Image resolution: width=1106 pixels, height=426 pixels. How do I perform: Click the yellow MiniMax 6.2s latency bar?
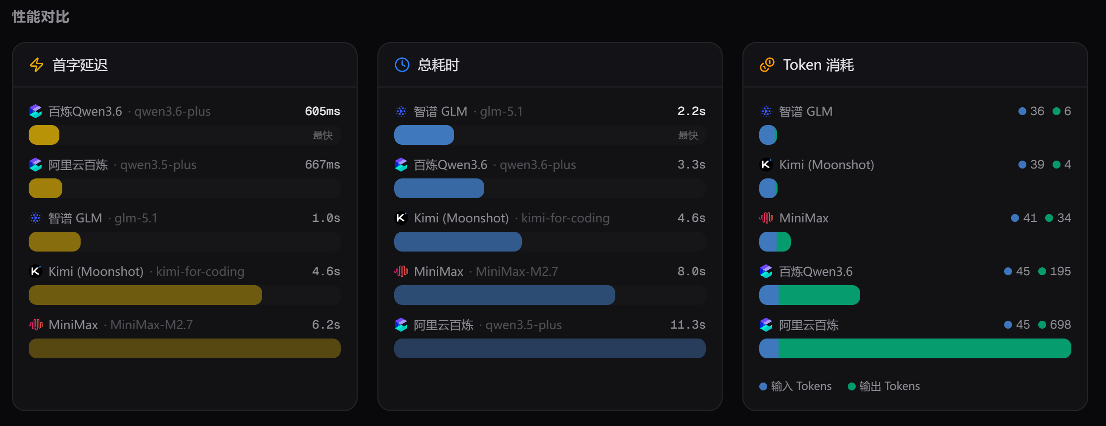click(184, 348)
